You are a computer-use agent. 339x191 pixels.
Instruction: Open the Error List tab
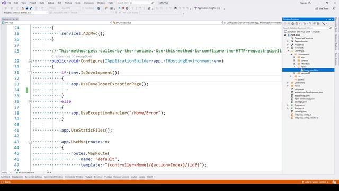point(98,177)
